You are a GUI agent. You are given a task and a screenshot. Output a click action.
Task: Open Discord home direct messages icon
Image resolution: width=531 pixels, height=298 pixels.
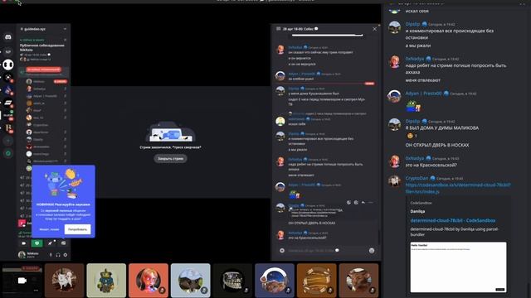click(8, 36)
